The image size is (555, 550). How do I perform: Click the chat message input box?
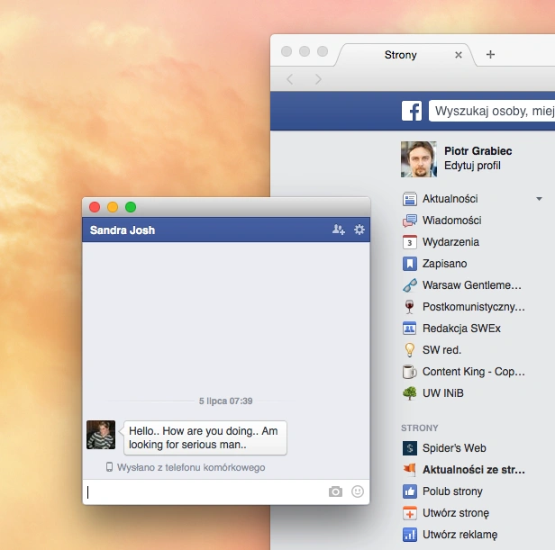pos(205,491)
